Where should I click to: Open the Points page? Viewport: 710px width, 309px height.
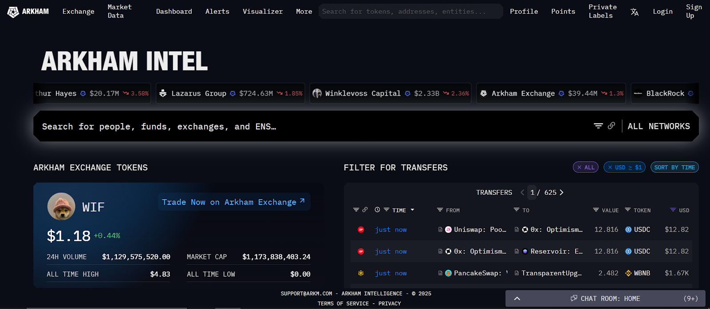click(x=563, y=12)
